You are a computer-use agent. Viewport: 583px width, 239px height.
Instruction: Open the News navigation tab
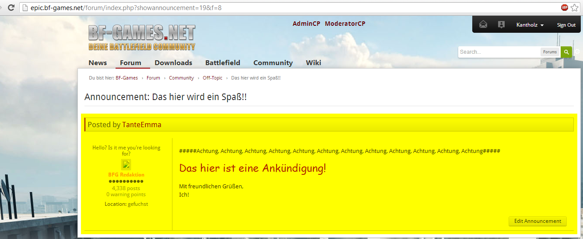pyautogui.click(x=98, y=62)
